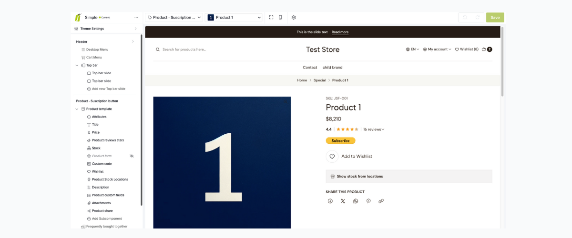
Task: Select Custom code in the component tree
Action: tap(102, 164)
